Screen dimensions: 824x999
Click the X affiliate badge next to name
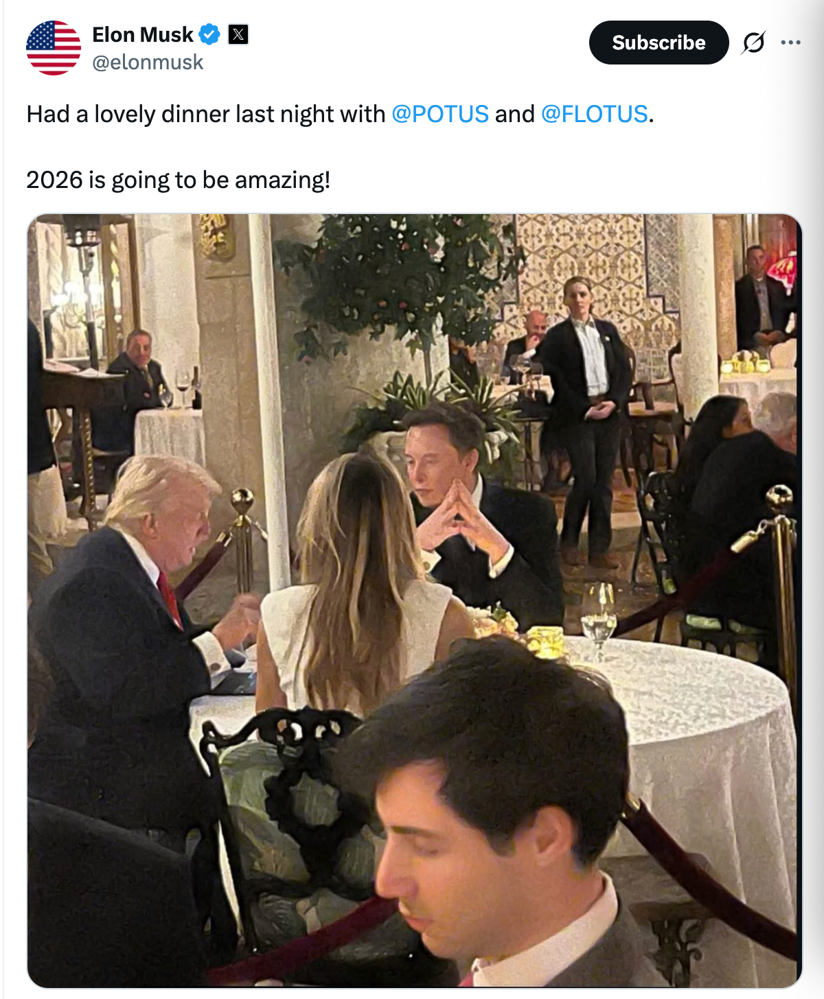[x=238, y=34]
